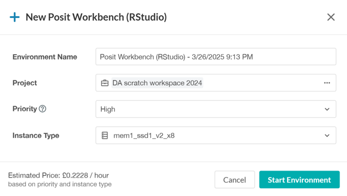The height and width of the screenshot is (196, 347).
Task: Click the blue plus icon in title
Action: (x=15, y=17)
